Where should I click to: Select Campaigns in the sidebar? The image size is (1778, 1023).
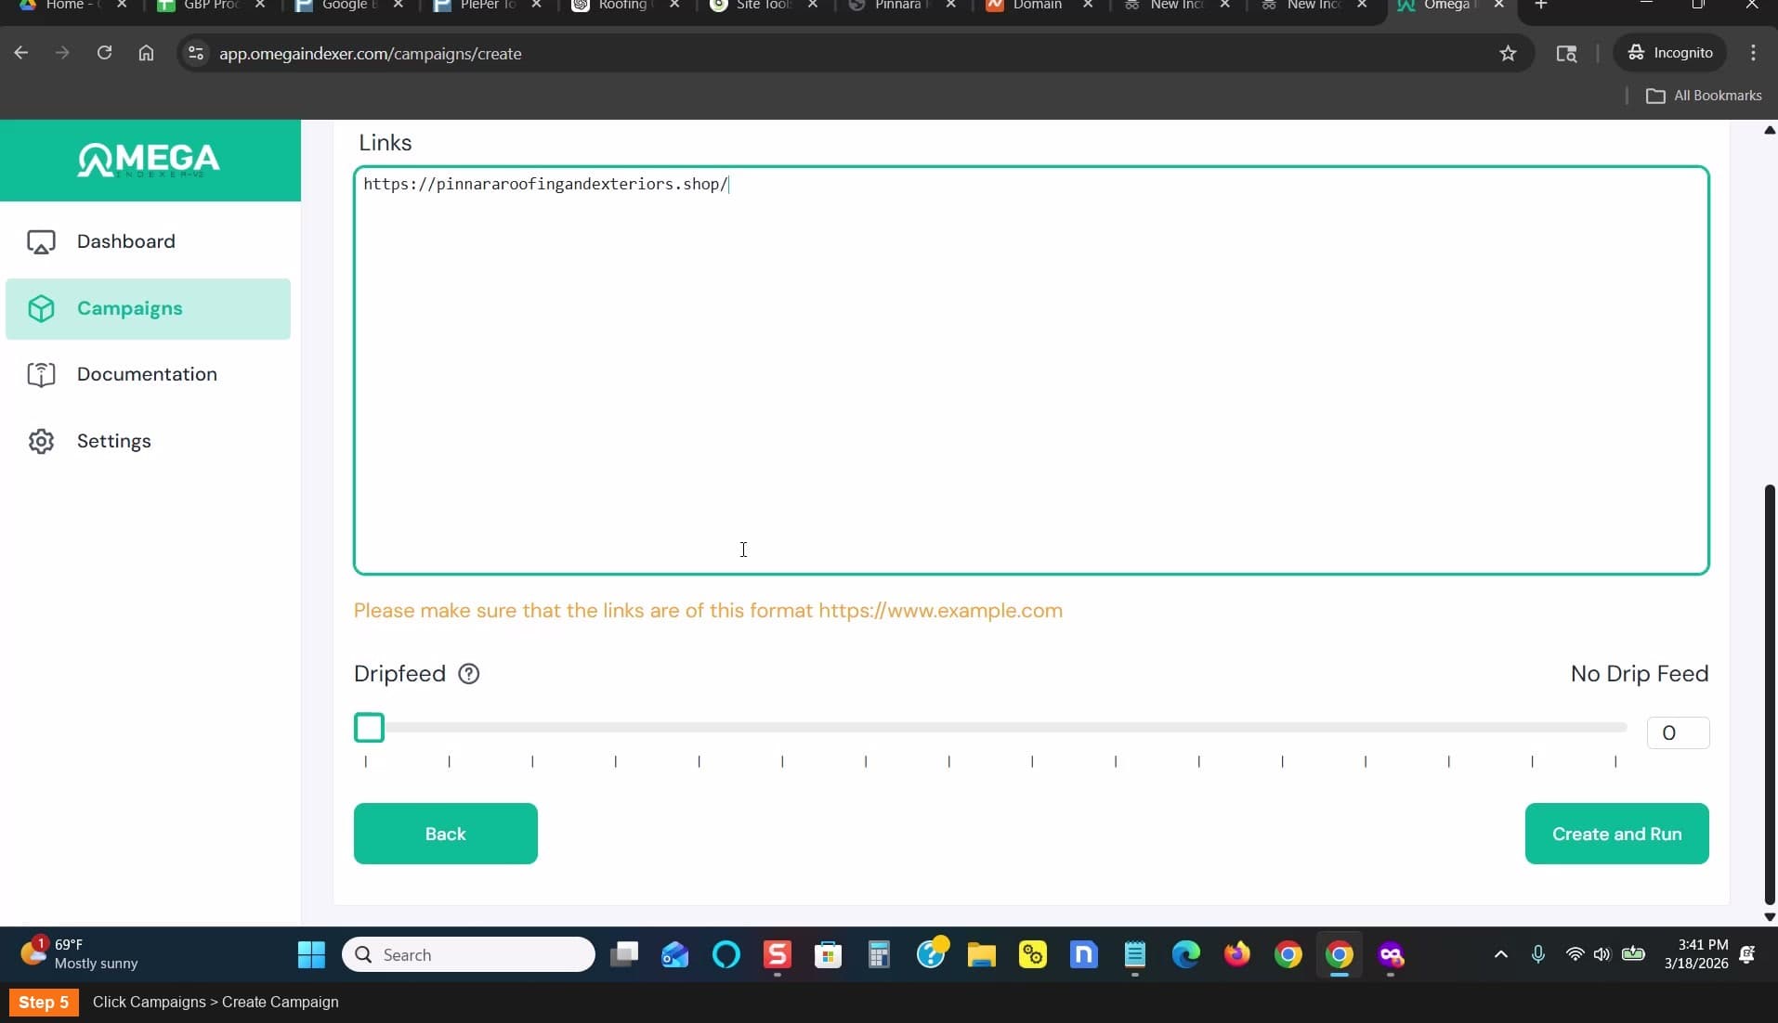(x=148, y=308)
